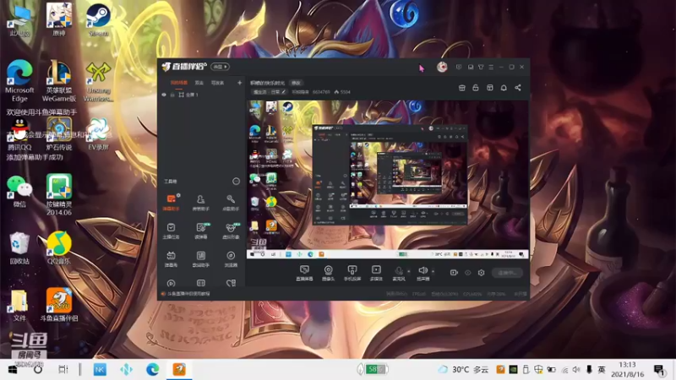Screen dimensions: 676x380
Task: Open the skin shirt icon in title bar
Action: tap(481, 68)
